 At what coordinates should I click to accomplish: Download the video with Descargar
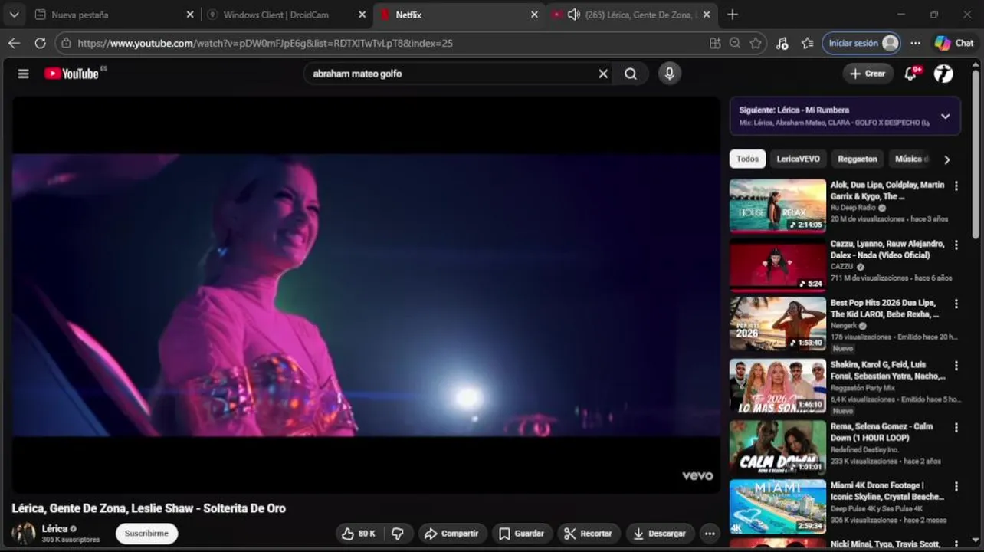tap(661, 534)
